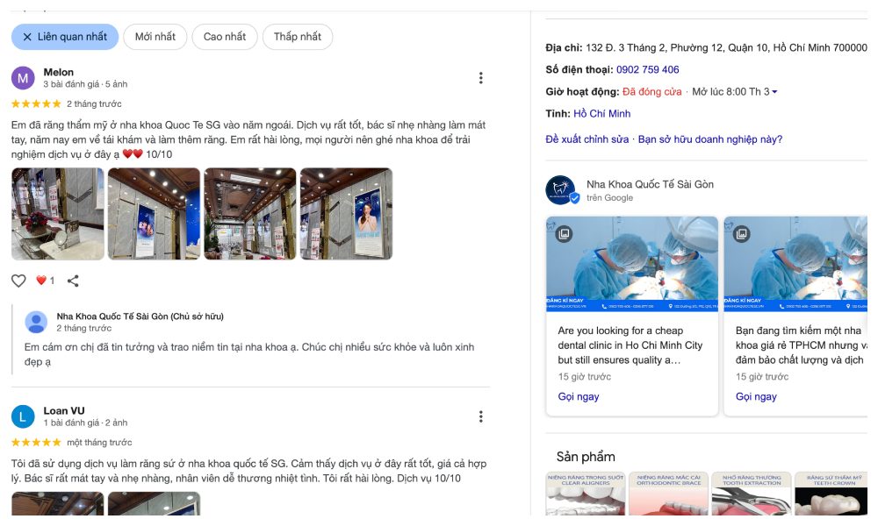Click Gọi ngay on the English post

pos(579,397)
